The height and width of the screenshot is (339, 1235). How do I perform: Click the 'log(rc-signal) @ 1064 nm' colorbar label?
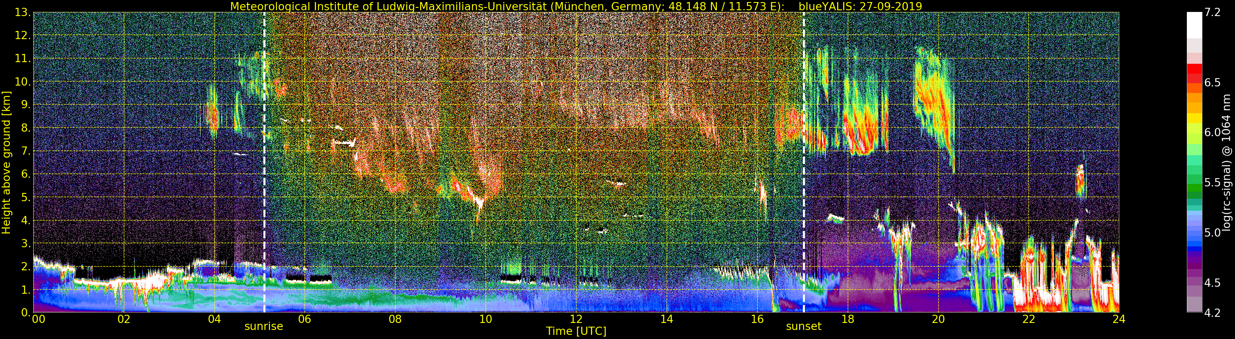coord(1227,163)
